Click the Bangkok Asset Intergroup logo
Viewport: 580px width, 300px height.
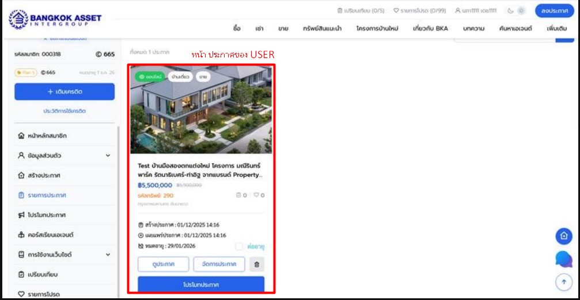tap(55, 18)
